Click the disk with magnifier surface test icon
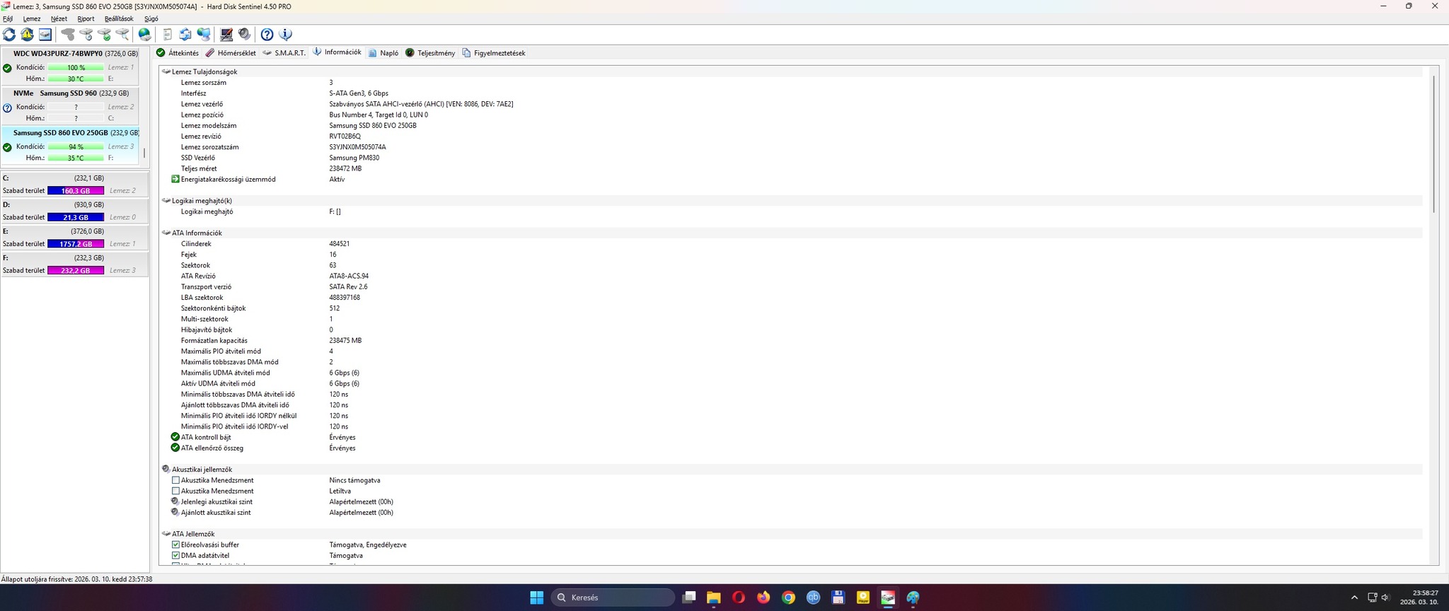This screenshot has width=1449, height=611. (122, 34)
